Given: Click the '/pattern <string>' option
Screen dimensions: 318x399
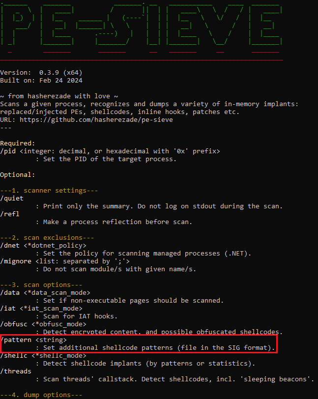Looking at the screenshot, I should (33, 340).
